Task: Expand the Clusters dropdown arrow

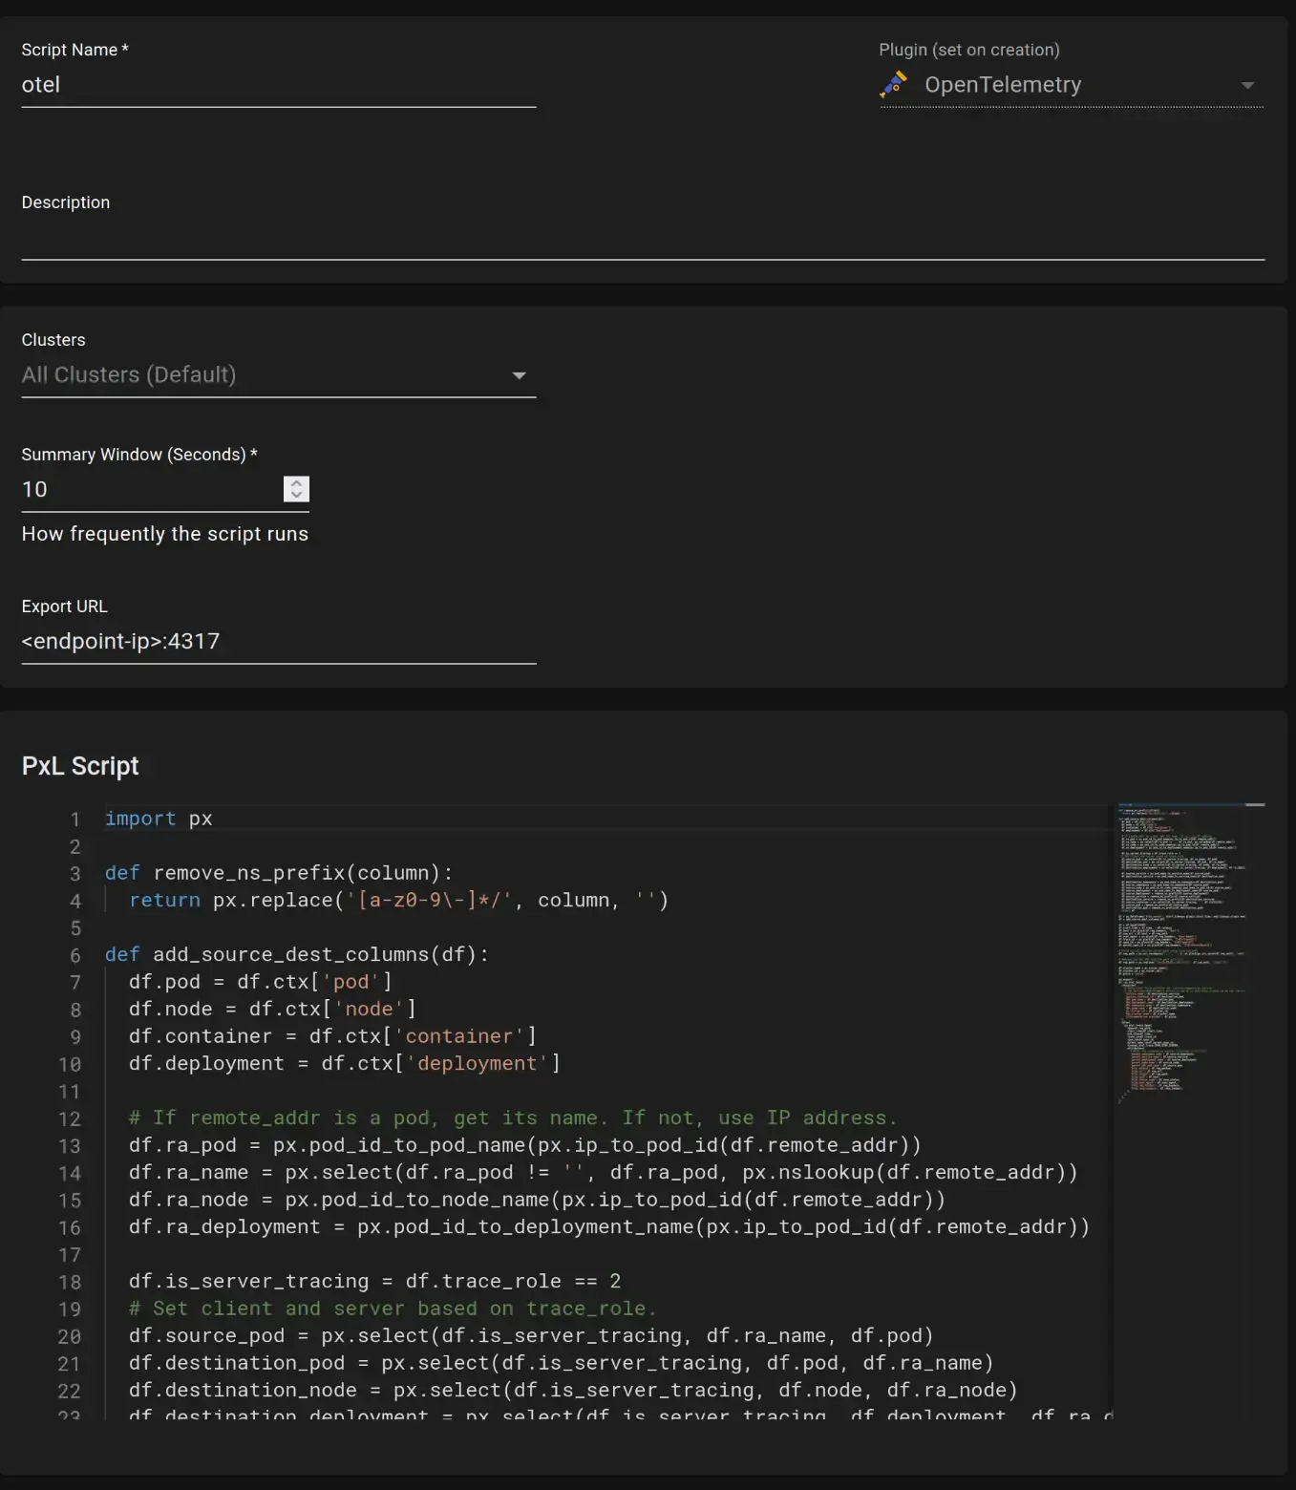Action: click(x=519, y=375)
